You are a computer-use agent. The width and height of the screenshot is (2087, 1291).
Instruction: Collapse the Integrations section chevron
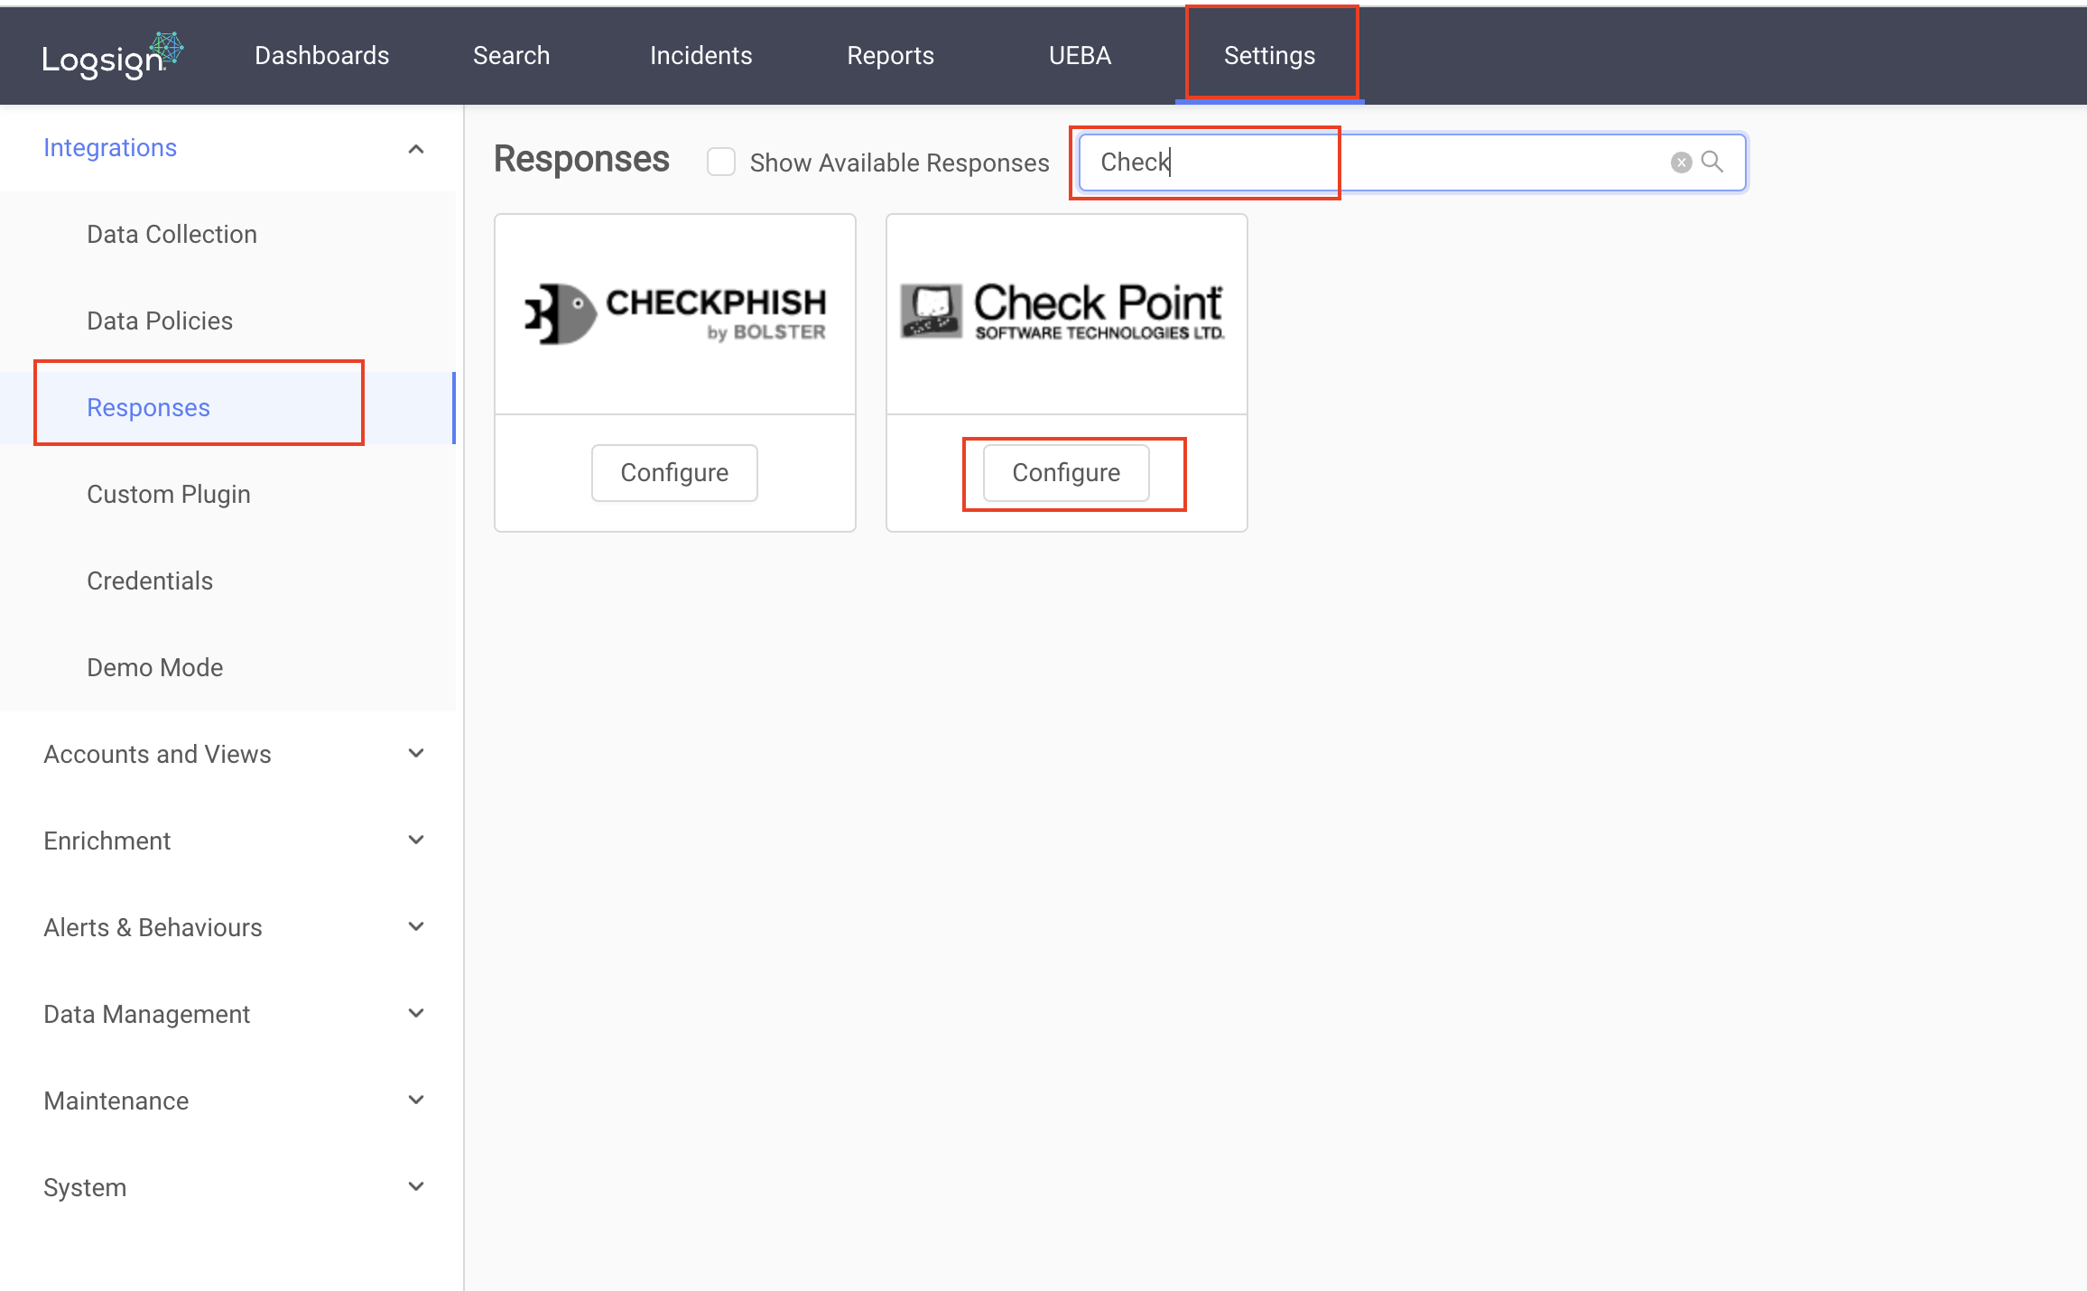[x=416, y=149]
